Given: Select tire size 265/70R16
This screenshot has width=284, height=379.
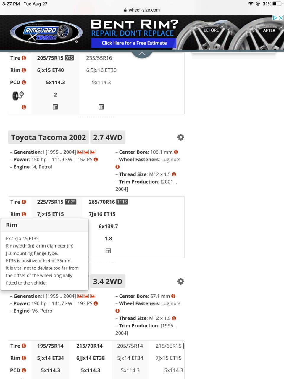Looking at the screenshot, I should 102,202.
